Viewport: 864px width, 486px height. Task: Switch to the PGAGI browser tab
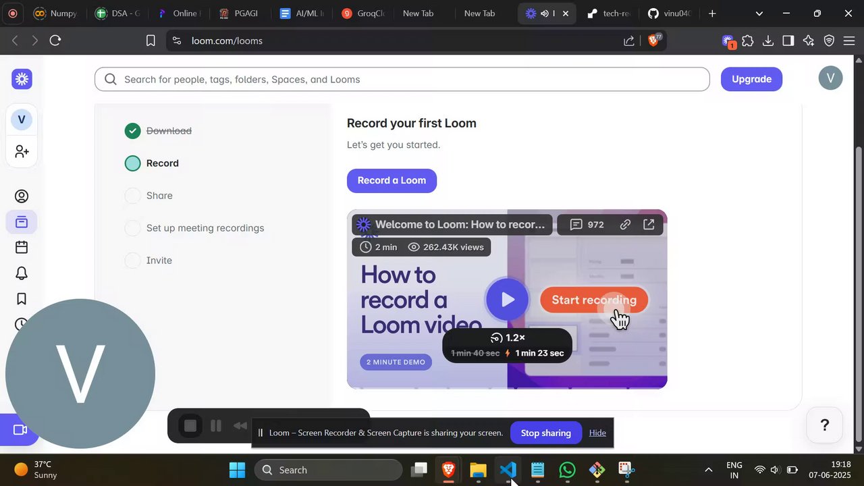(x=239, y=13)
